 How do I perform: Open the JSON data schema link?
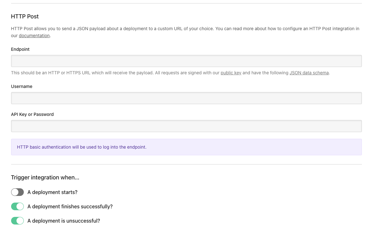tap(309, 73)
